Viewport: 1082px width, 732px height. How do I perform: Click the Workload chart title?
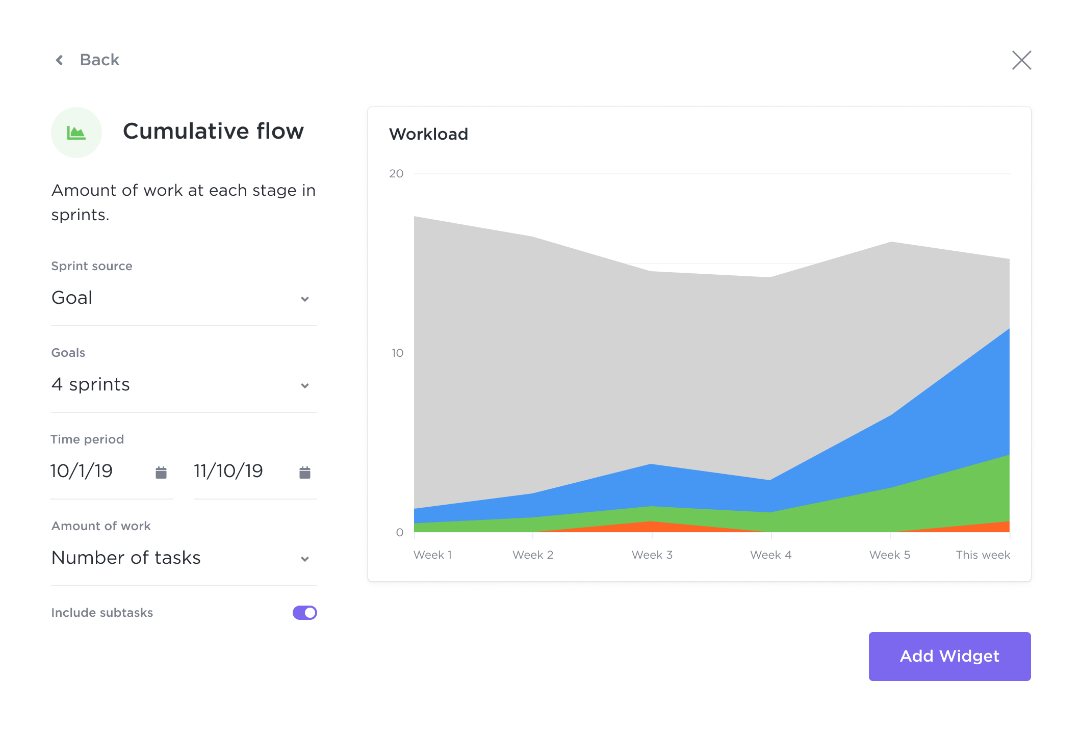pos(428,134)
